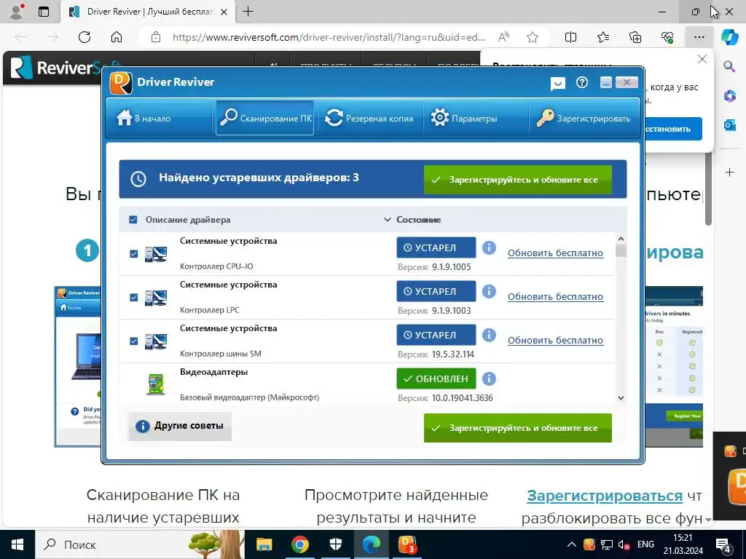Open Driver Reviver feedback message icon
The height and width of the screenshot is (559, 746).
[x=557, y=84]
